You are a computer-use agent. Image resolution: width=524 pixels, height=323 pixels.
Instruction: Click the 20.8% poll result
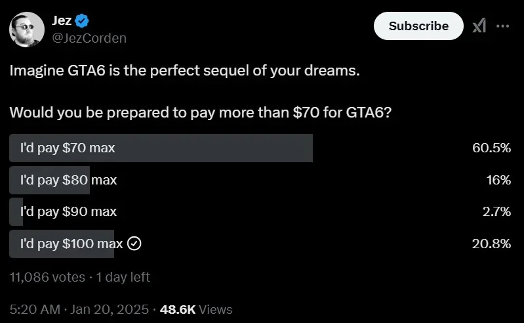click(x=491, y=244)
